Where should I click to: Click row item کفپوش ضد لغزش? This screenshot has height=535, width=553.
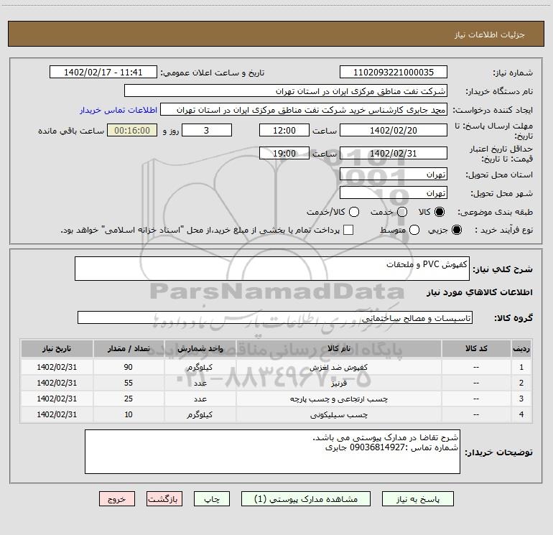338,367
